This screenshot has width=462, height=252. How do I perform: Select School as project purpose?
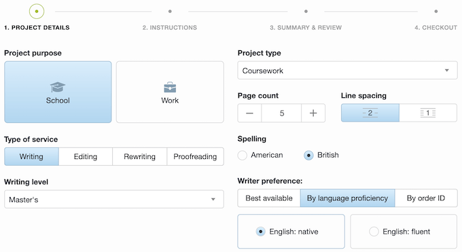point(58,92)
